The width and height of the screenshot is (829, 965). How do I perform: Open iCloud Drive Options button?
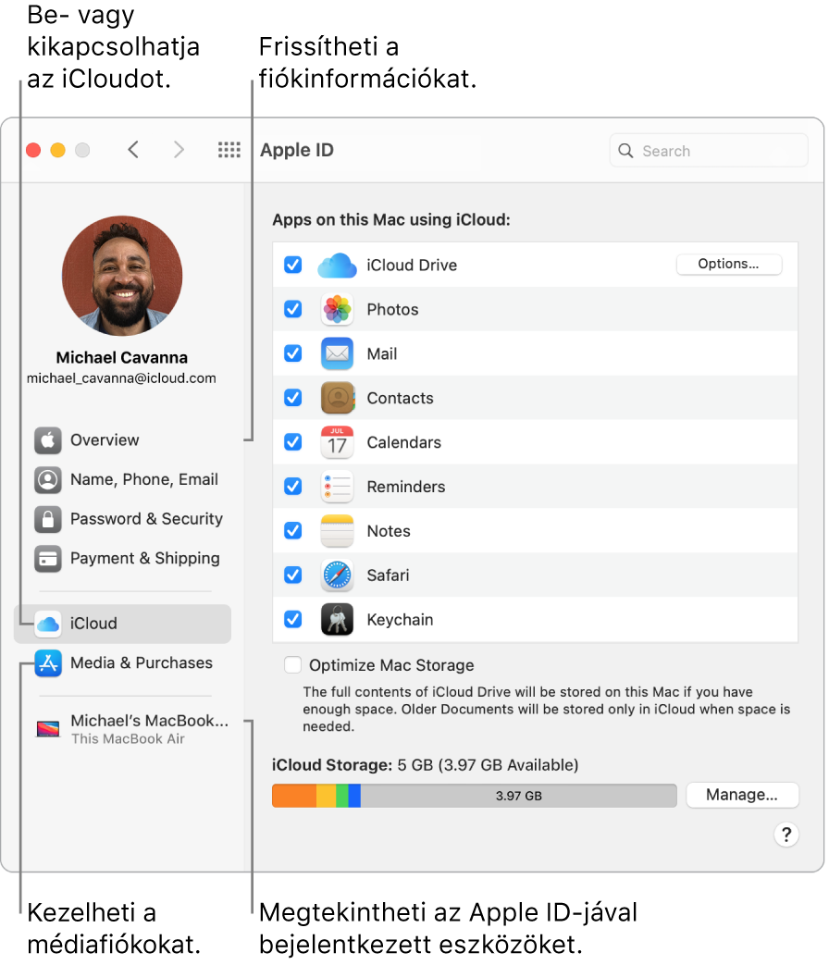point(729,264)
